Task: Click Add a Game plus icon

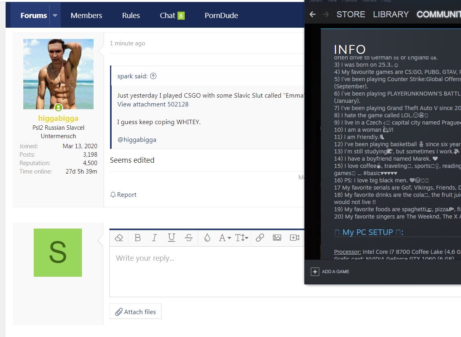Action: (315, 272)
